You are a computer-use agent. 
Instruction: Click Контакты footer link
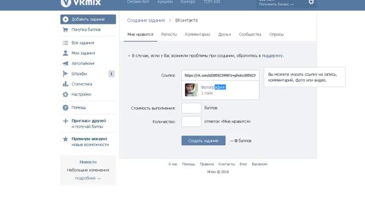tap(227, 164)
